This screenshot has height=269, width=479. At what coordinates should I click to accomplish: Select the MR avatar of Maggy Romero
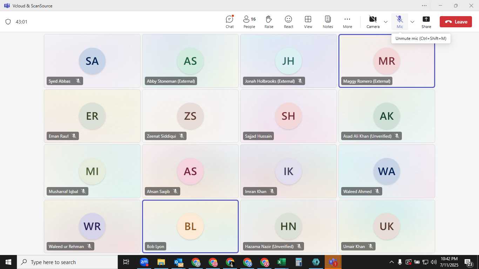coord(387,61)
